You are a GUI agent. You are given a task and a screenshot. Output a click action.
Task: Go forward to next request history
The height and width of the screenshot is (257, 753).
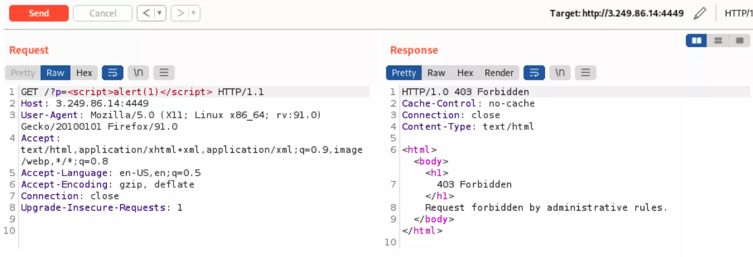[x=180, y=14]
